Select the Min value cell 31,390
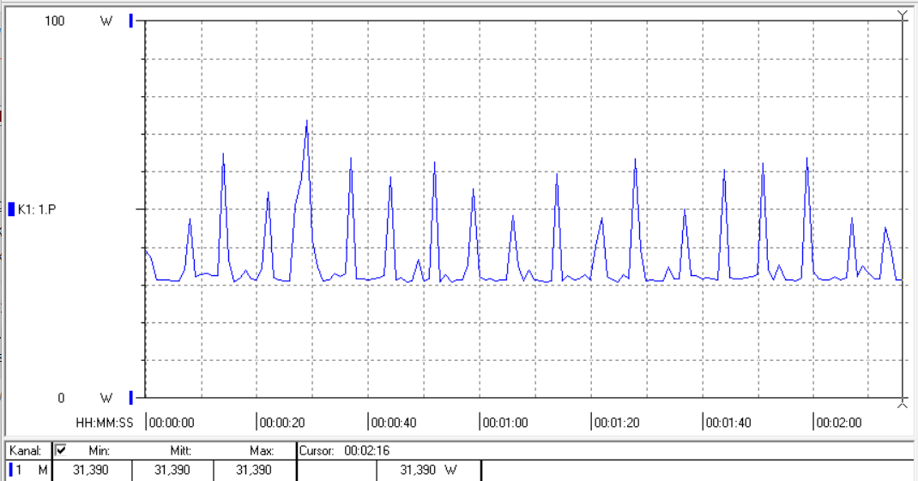 tap(91, 470)
